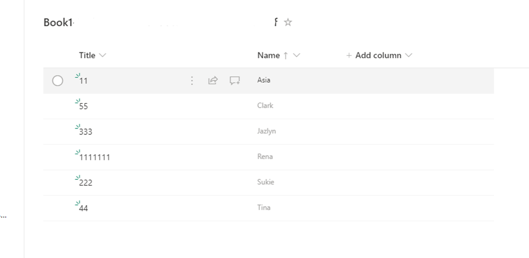
Task: Click the ascending sort arrow beside Name
Action: tap(286, 56)
